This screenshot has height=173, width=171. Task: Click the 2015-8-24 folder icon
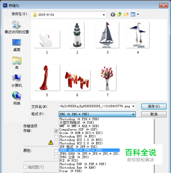point(35,15)
